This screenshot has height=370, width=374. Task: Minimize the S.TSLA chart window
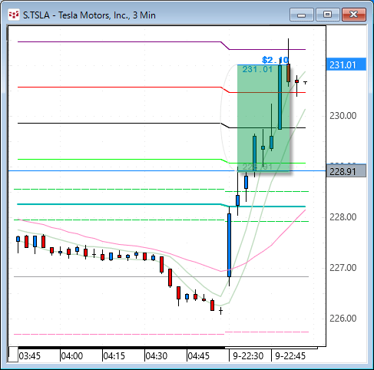[x=302, y=15]
